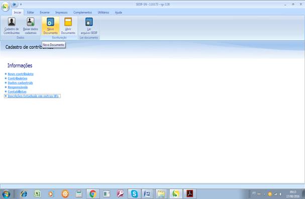The image size is (305, 199).
Task: Click the round application orb button
Action: click(x=5, y=6)
